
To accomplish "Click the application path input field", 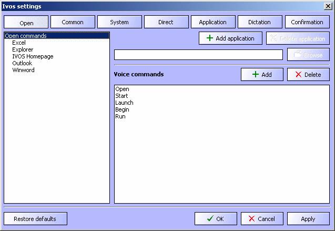I will [198, 55].
